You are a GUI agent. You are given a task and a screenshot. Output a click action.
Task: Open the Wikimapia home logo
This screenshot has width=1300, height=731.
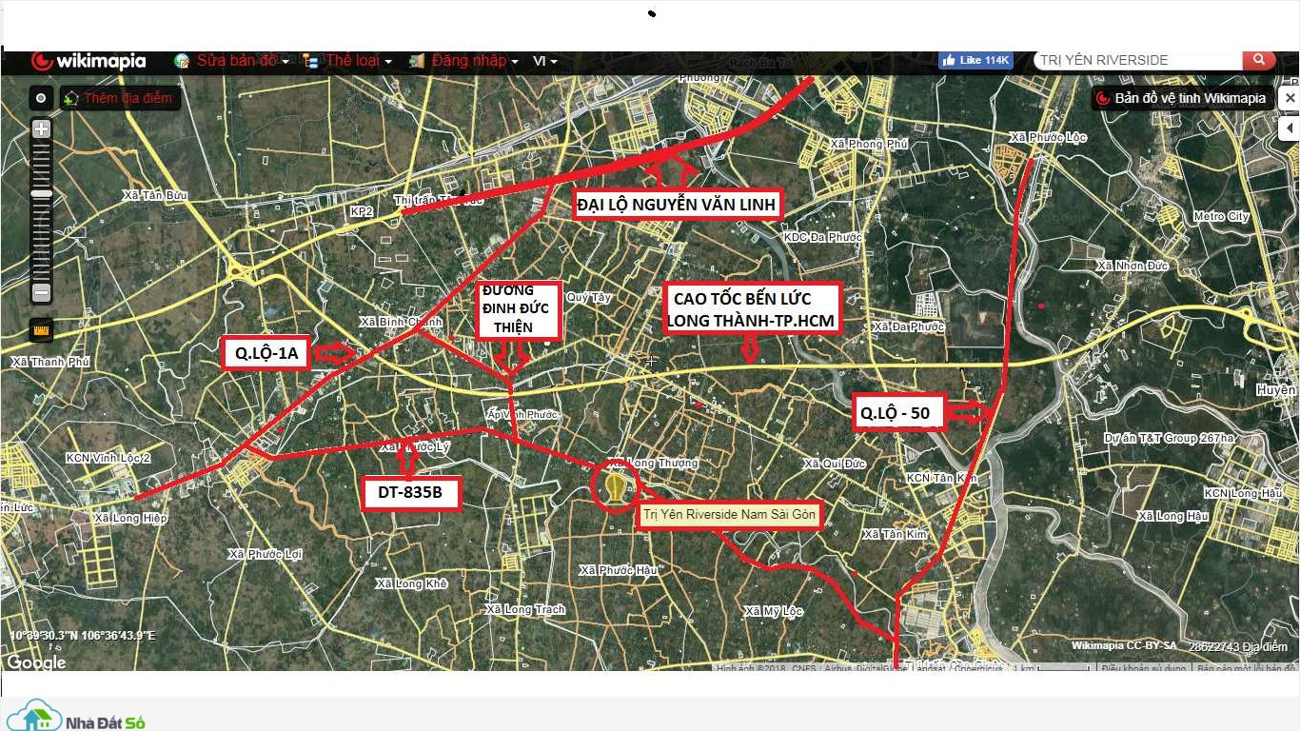coord(89,61)
